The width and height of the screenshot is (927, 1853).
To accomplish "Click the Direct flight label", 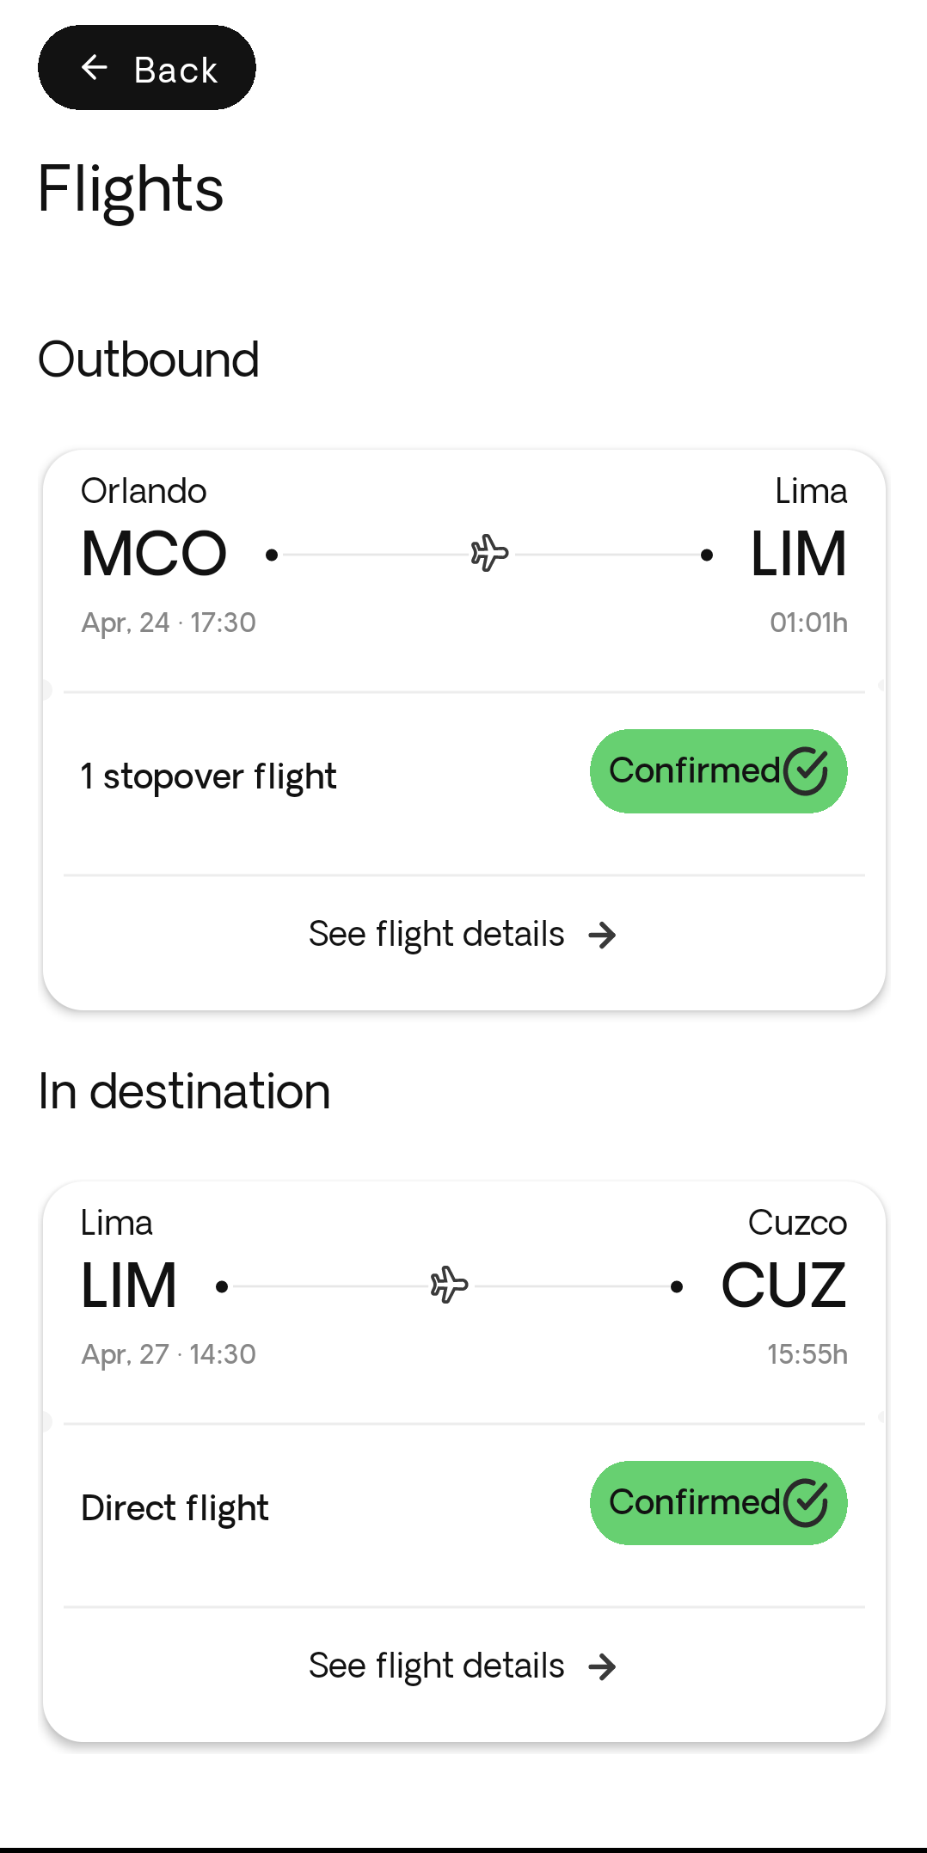I will click(x=175, y=1507).
